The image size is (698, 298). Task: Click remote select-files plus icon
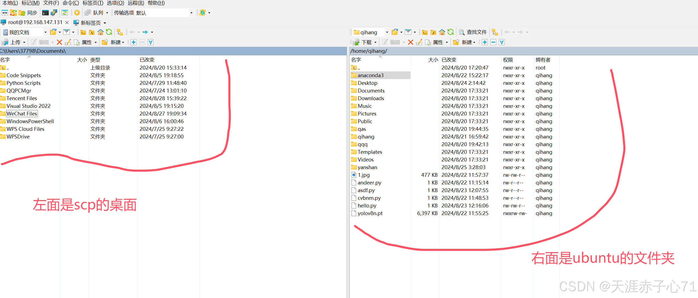coord(484,42)
